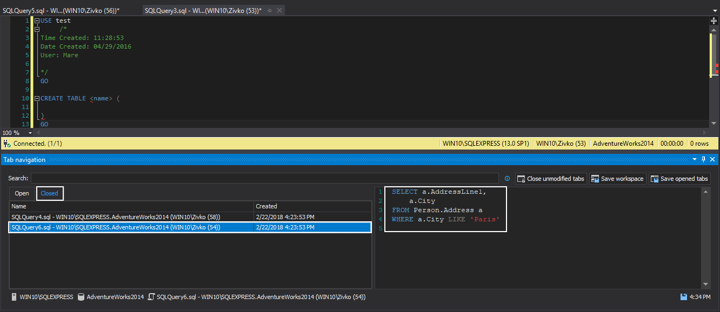
Task: Click the pin icon on SQLQuery3.sql tab
Action: [270, 11]
